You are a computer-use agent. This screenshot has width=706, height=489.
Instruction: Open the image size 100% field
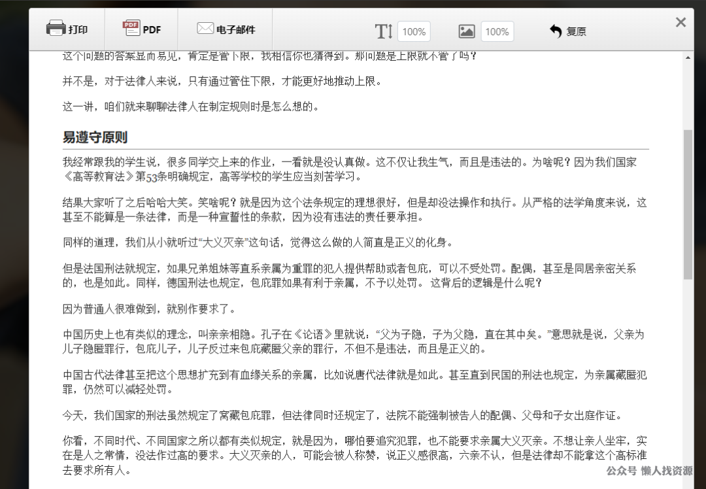[497, 31]
